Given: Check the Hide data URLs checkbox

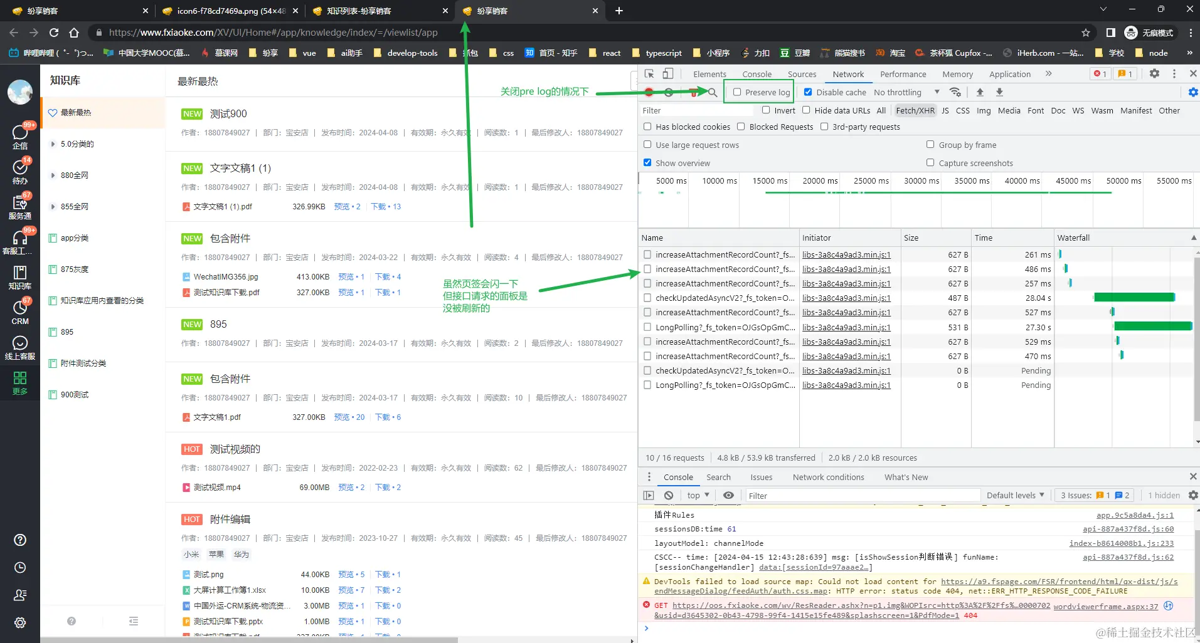Looking at the screenshot, I should (x=806, y=110).
